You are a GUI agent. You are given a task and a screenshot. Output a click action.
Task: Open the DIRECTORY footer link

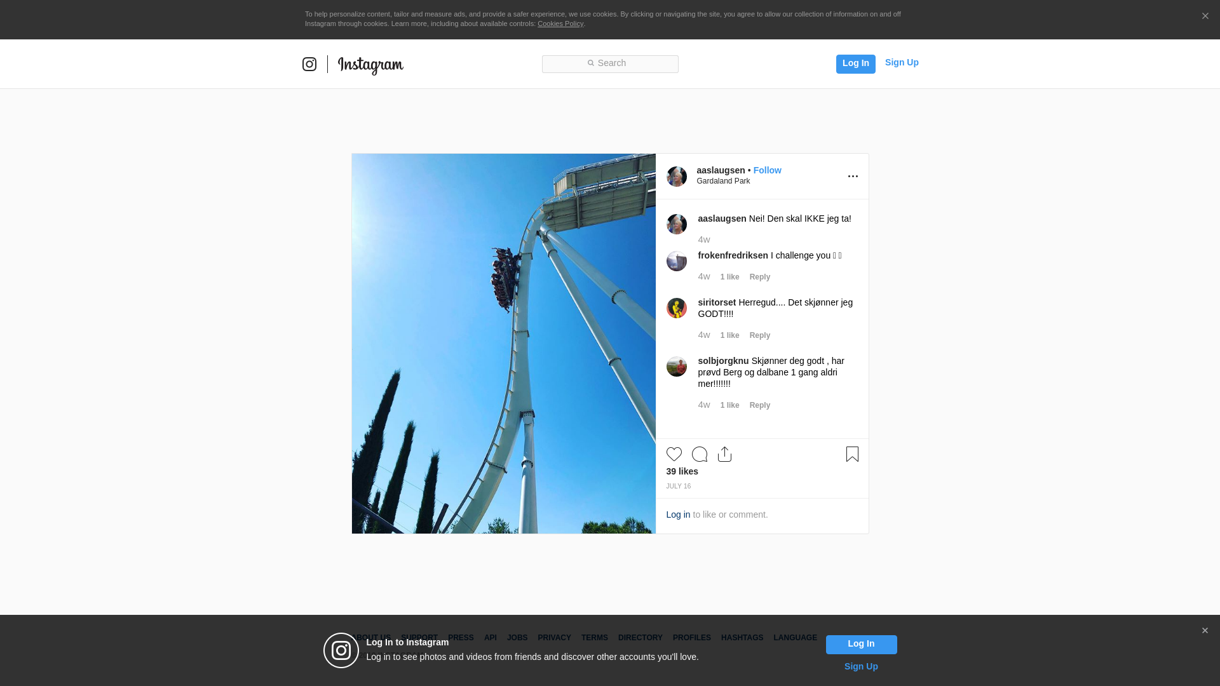[640, 638]
